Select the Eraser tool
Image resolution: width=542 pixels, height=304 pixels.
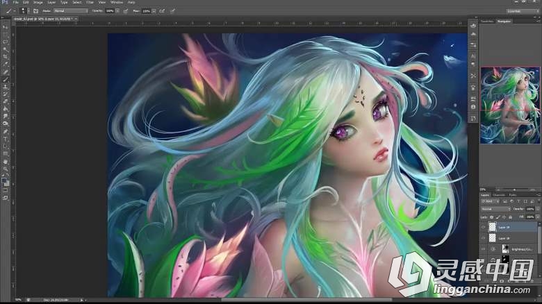5,101
